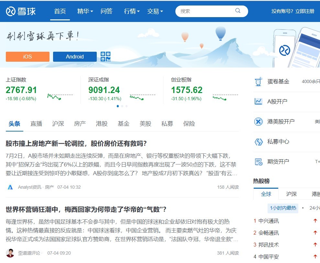Click the 私募中心 diamond icon
320x263 pixels.
(258, 142)
